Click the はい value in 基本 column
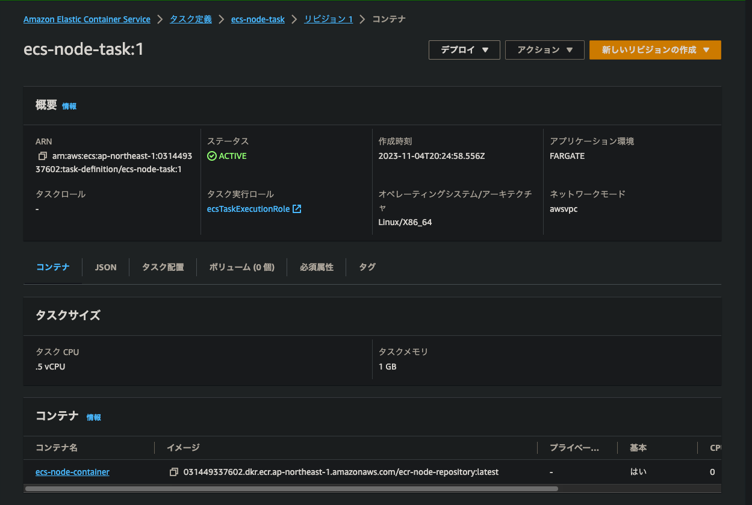Screen dimensions: 752x505 point(638,472)
